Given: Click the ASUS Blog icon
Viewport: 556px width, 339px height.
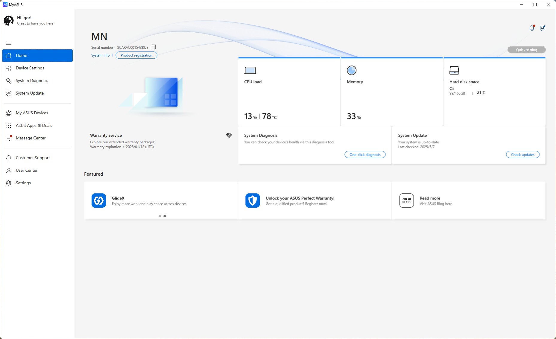Looking at the screenshot, I should click(x=406, y=200).
